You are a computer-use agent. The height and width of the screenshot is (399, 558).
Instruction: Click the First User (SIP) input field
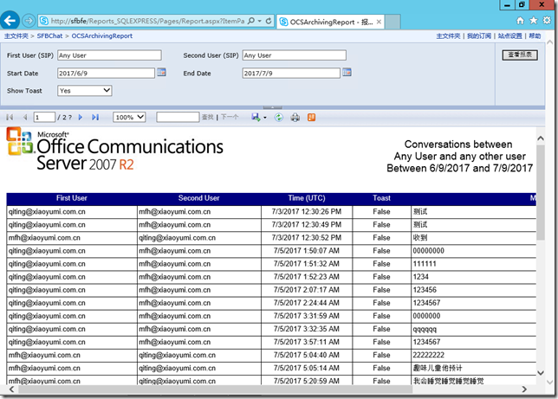pyautogui.click(x=109, y=55)
